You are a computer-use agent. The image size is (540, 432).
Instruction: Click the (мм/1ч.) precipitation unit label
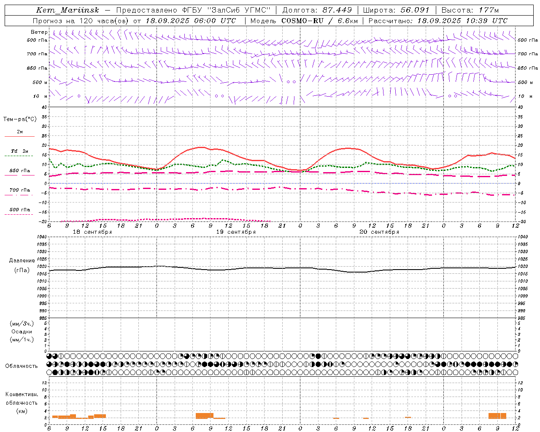point(22,340)
